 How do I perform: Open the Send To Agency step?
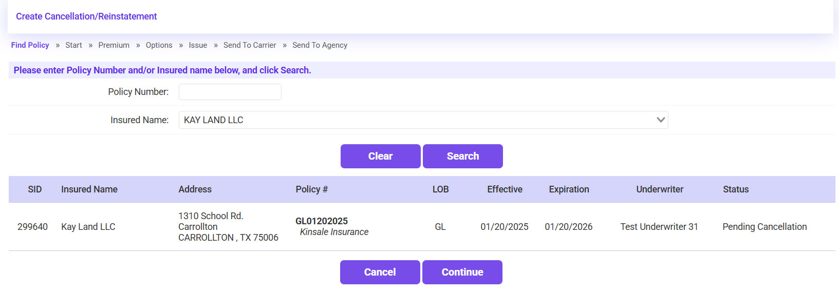point(320,45)
